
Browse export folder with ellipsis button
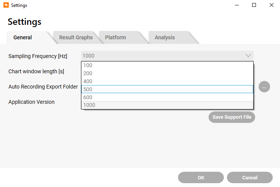[264, 87]
